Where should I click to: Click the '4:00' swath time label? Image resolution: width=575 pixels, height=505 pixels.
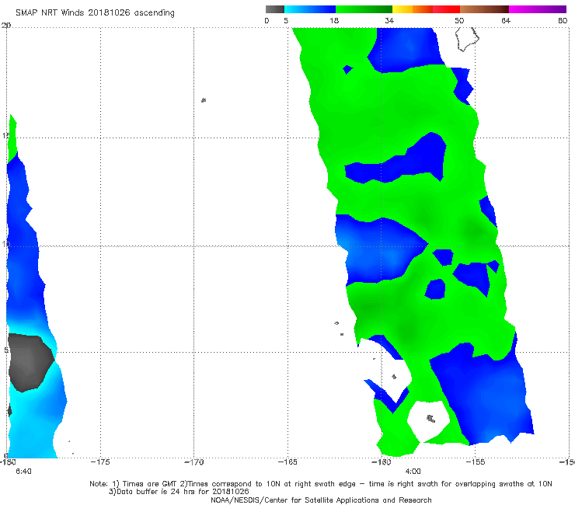click(x=413, y=472)
